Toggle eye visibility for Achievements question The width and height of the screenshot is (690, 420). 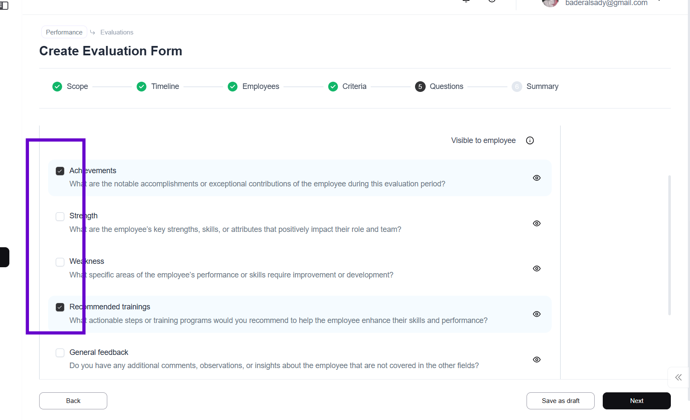[537, 178]
